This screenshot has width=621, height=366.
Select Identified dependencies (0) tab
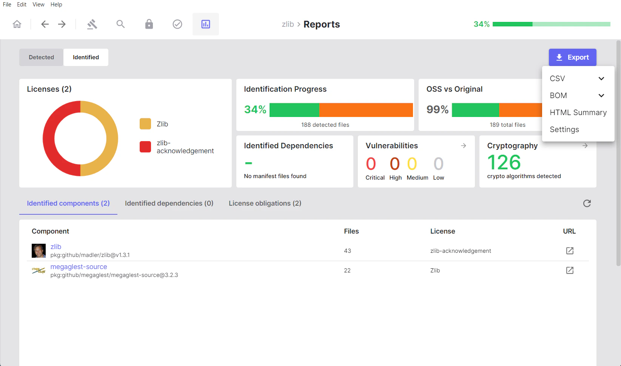(x=169, y=203)
